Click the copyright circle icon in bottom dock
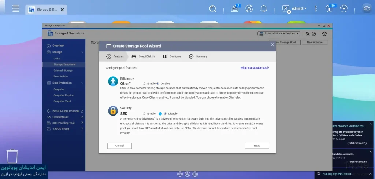Image resolution: width=375 pixels, height=179 pixels. point(180,174)
